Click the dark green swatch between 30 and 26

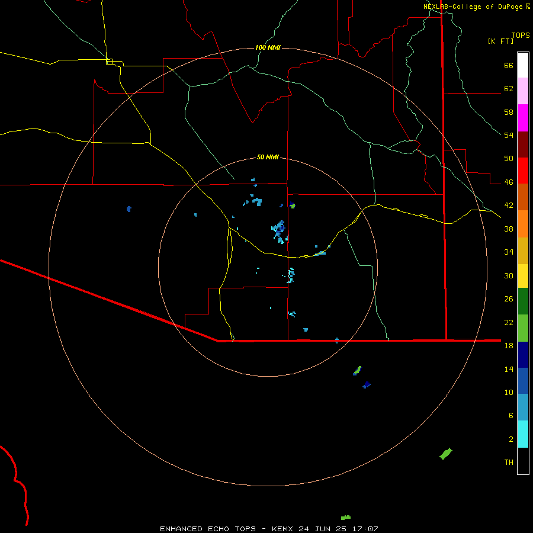523,301
